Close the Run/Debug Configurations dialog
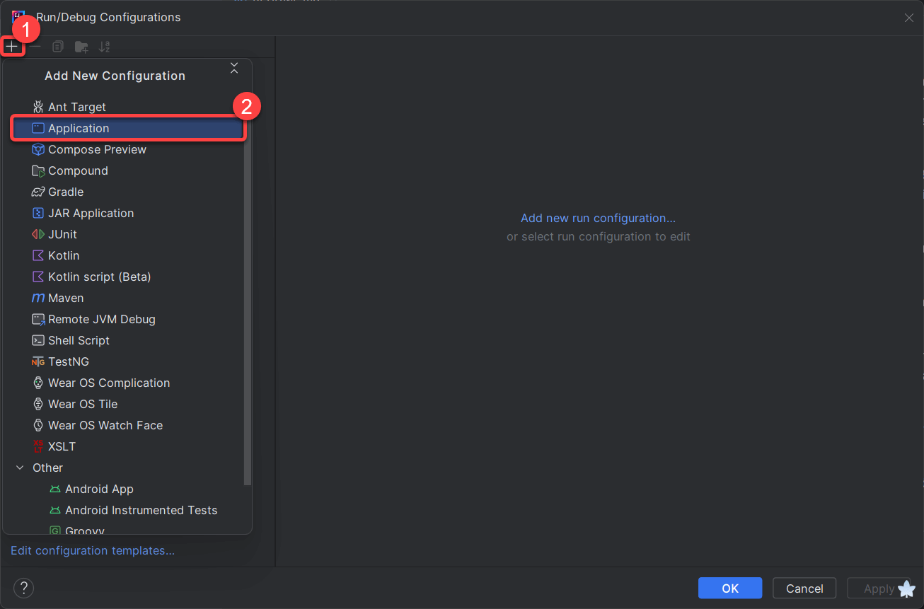The width and height of the screenshot is (924, 609). click(909, 18)
